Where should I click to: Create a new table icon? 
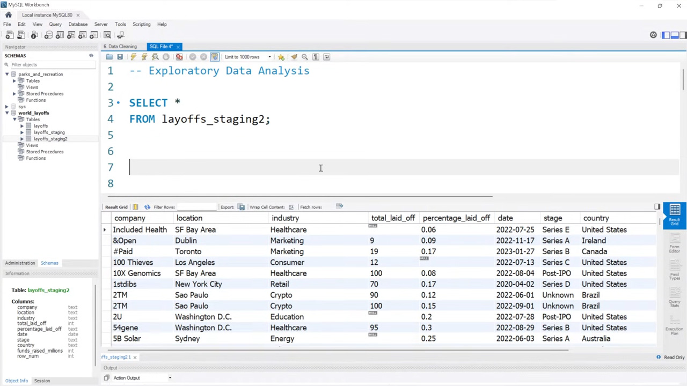pos(60,35)
